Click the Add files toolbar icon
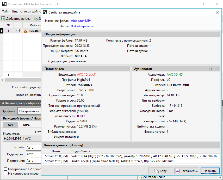Viewport: 223px width, 180px height. [3, 18]
